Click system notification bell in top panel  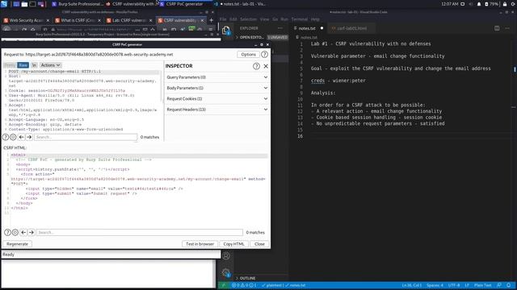tap(479, 4)
